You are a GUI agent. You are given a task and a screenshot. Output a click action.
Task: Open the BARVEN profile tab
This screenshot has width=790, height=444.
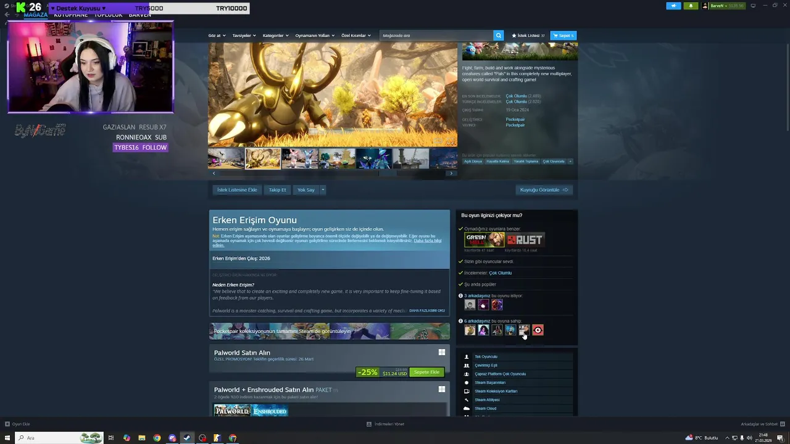[139, 15]
